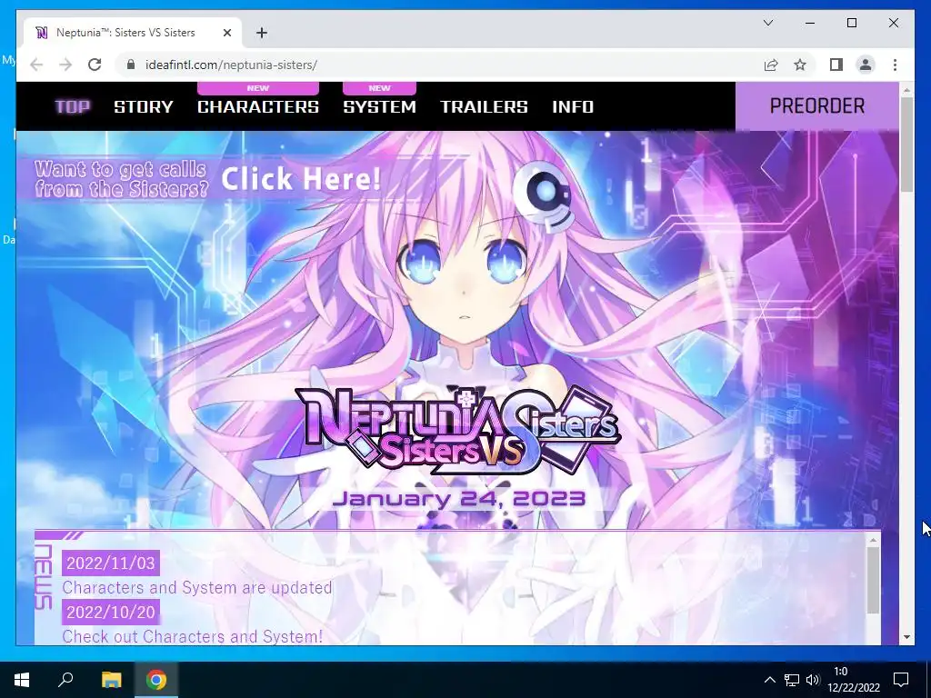
Task: Click the browser forward arrow
Action: click(65, 65)
